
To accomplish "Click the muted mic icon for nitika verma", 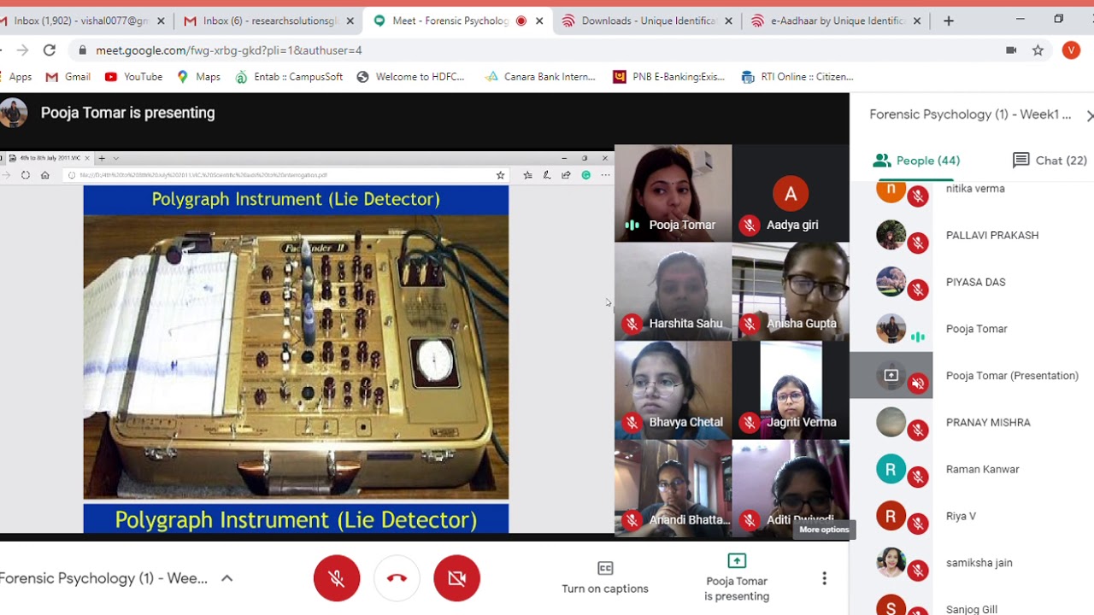I will coord(918,196).
